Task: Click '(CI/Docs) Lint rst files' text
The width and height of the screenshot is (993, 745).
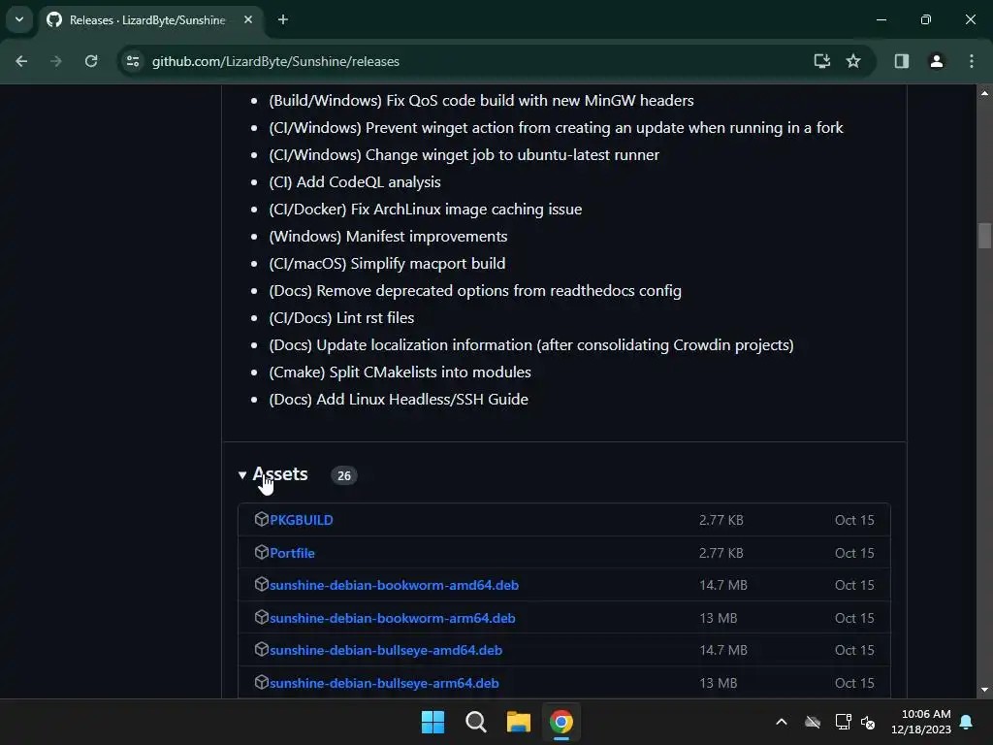Action: coord(341,318)
